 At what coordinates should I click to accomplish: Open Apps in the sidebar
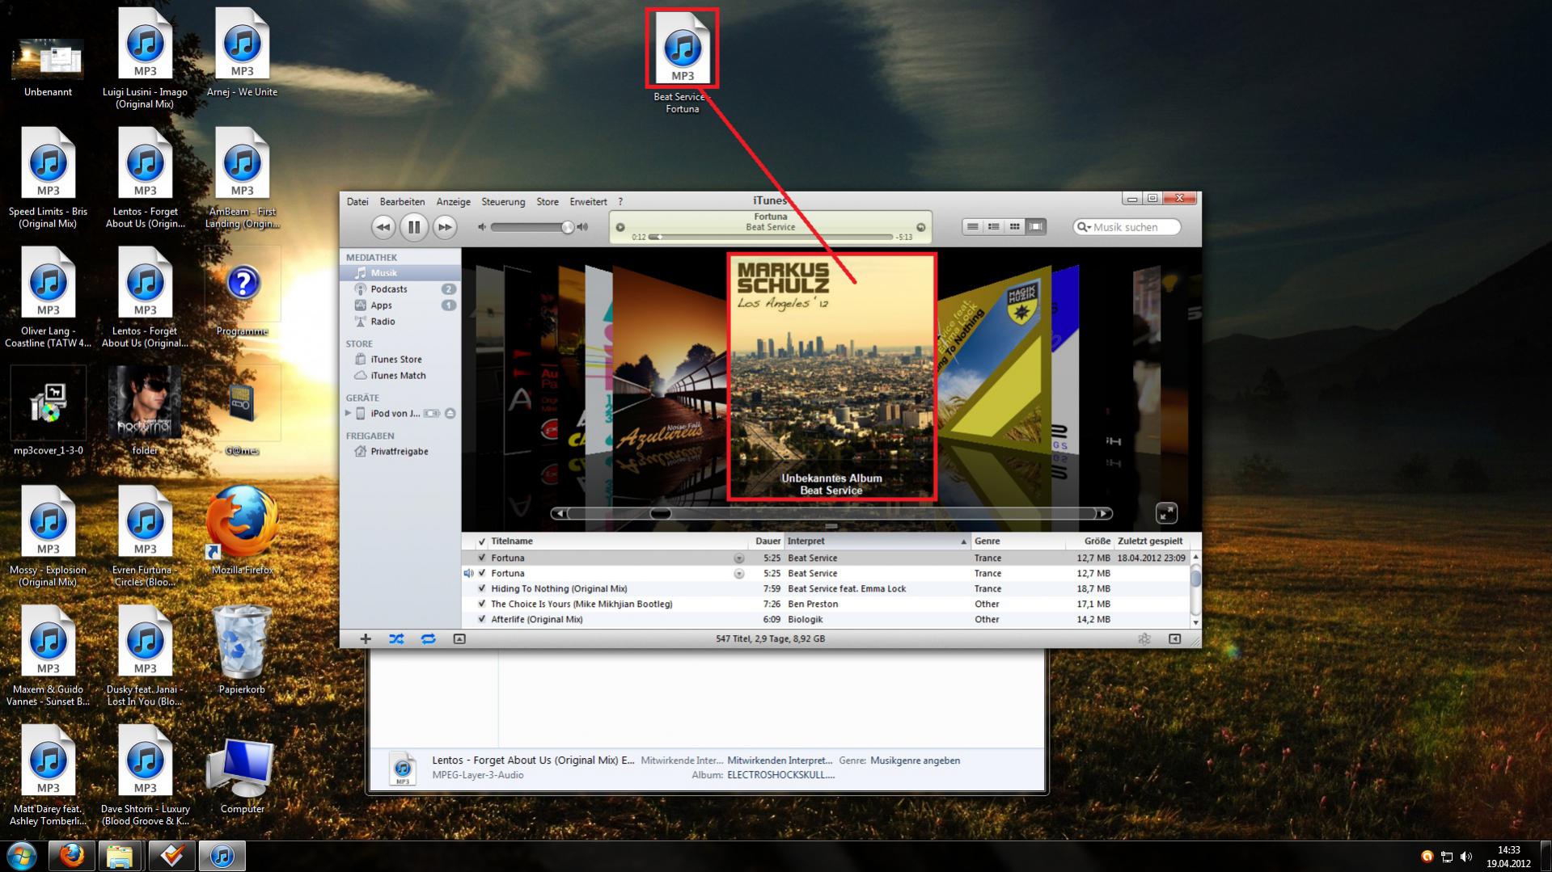click(400, 305)
